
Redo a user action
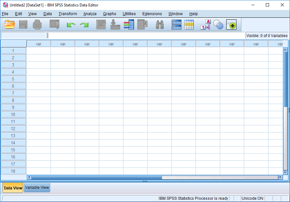click(84, 24)
